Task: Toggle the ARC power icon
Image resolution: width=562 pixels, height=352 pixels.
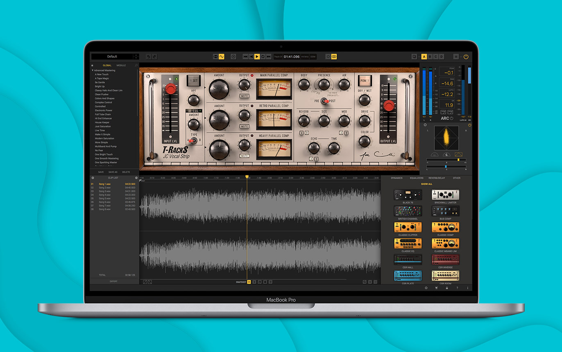Action: 452,118
